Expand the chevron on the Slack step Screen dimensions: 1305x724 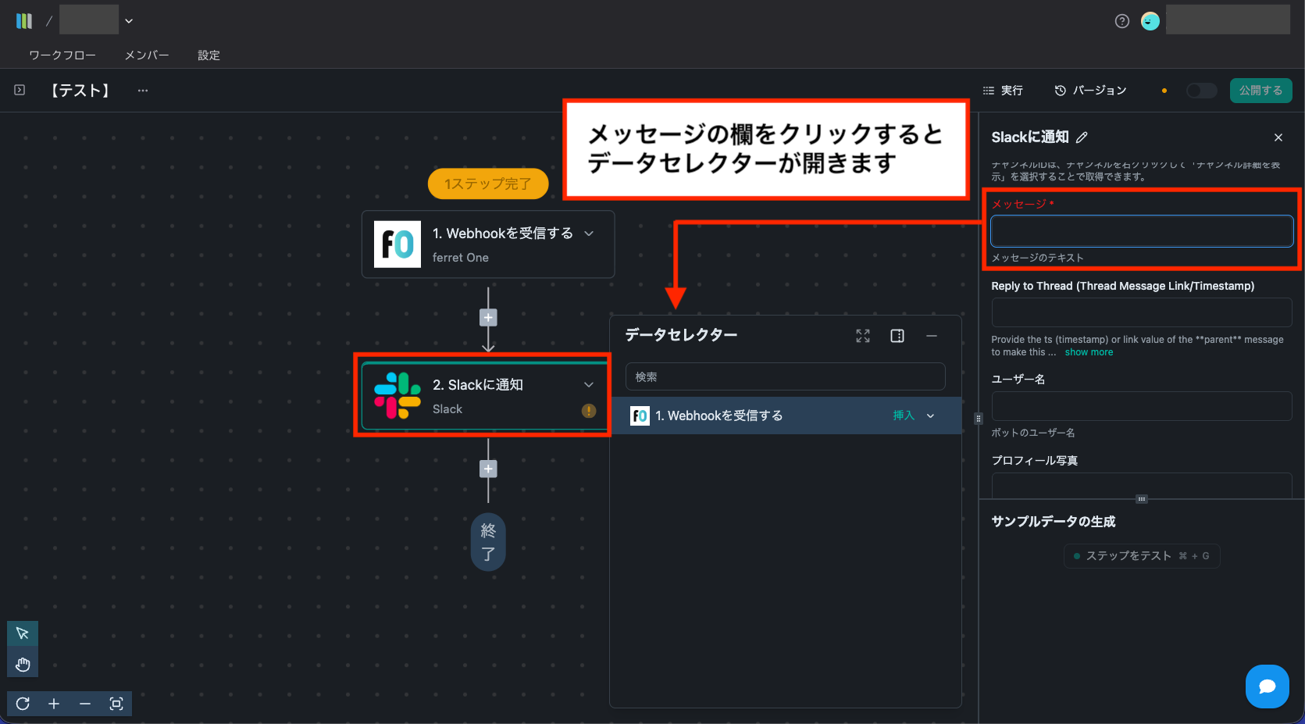pyautogui.click(x=589, y=385)
